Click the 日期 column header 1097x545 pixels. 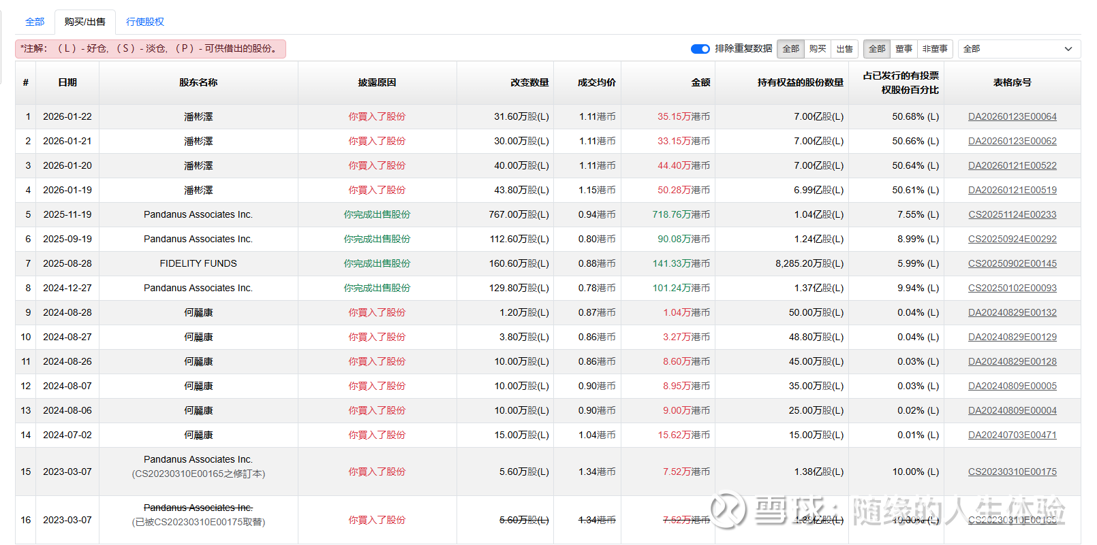pos(67,82)
